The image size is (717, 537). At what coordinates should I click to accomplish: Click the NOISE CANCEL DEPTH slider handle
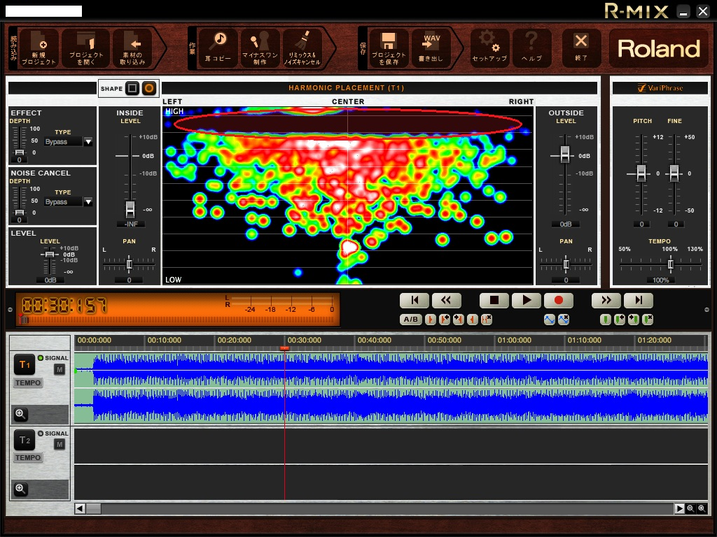[x=19, y=213]
